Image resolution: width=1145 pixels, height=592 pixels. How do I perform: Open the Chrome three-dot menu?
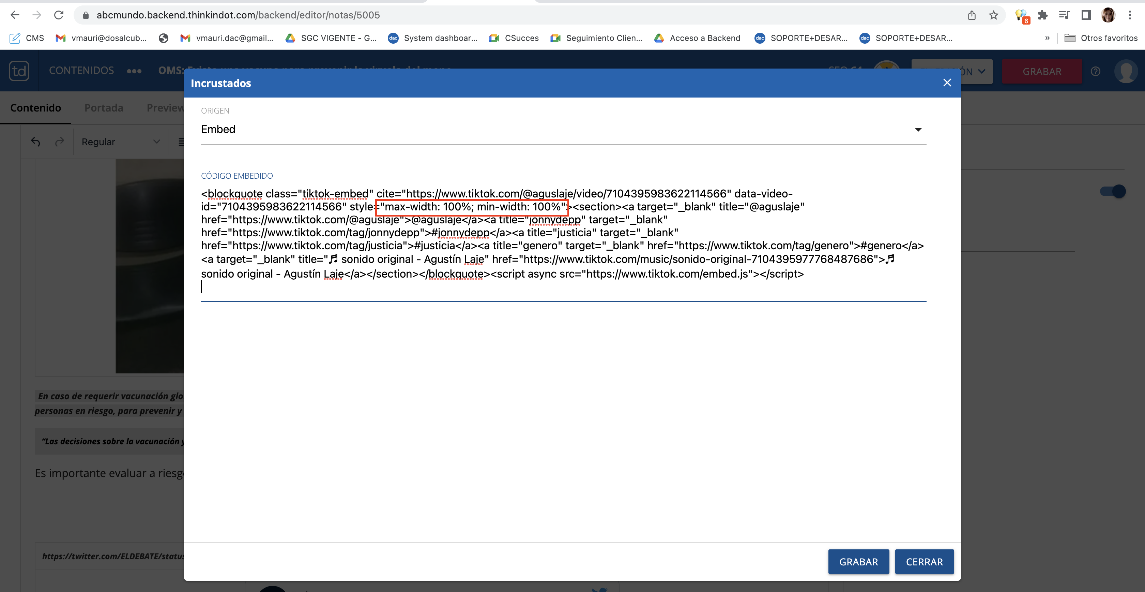click(1129, 15)
